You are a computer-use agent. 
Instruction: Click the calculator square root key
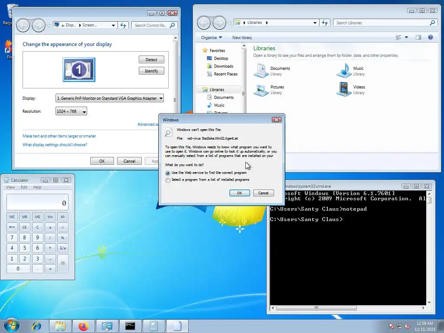63,227
